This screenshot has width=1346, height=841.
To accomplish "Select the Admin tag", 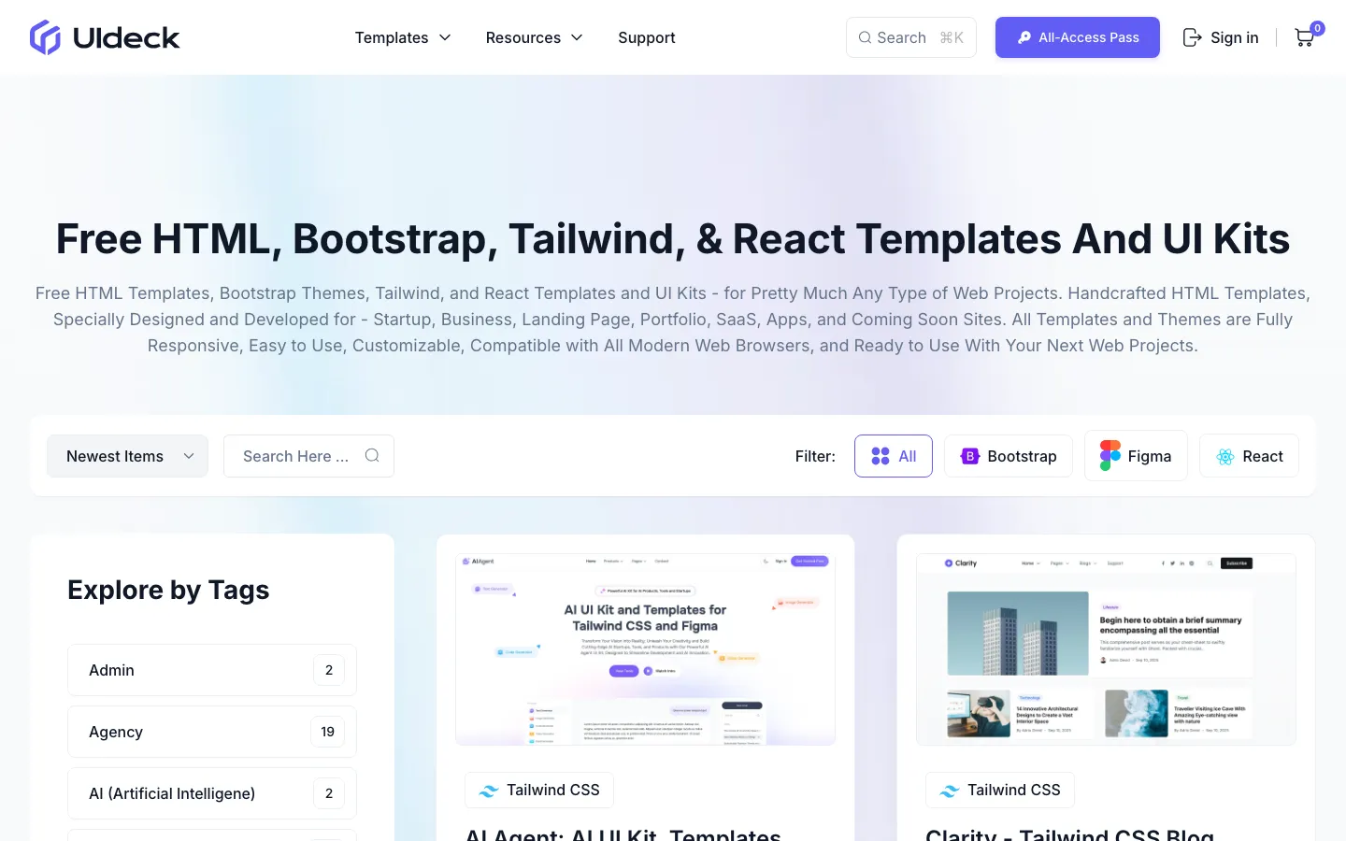I will [x=212, y=670].
